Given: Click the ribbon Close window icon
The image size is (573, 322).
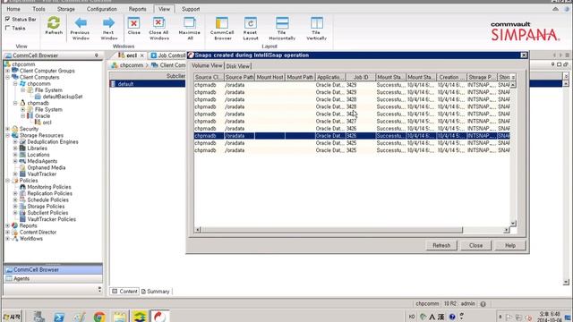Looking at the screenshot, I should click(133, 23).
